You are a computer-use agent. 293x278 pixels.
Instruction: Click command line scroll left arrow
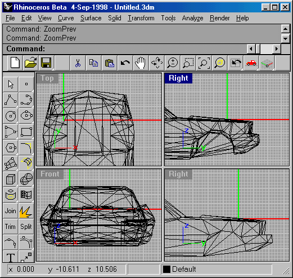point(251,49)
